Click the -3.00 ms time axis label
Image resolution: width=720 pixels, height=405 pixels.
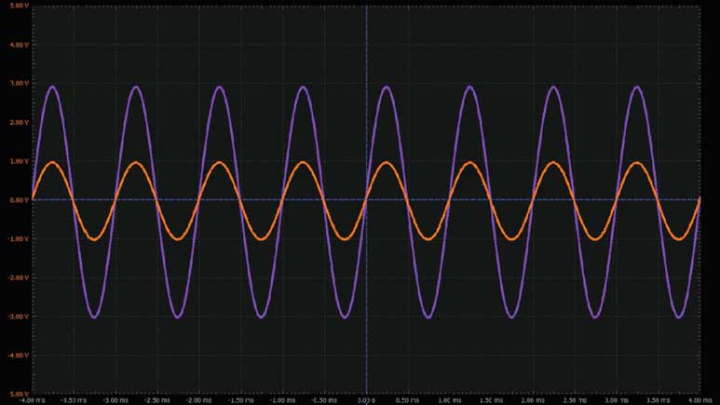pos(115,400)
